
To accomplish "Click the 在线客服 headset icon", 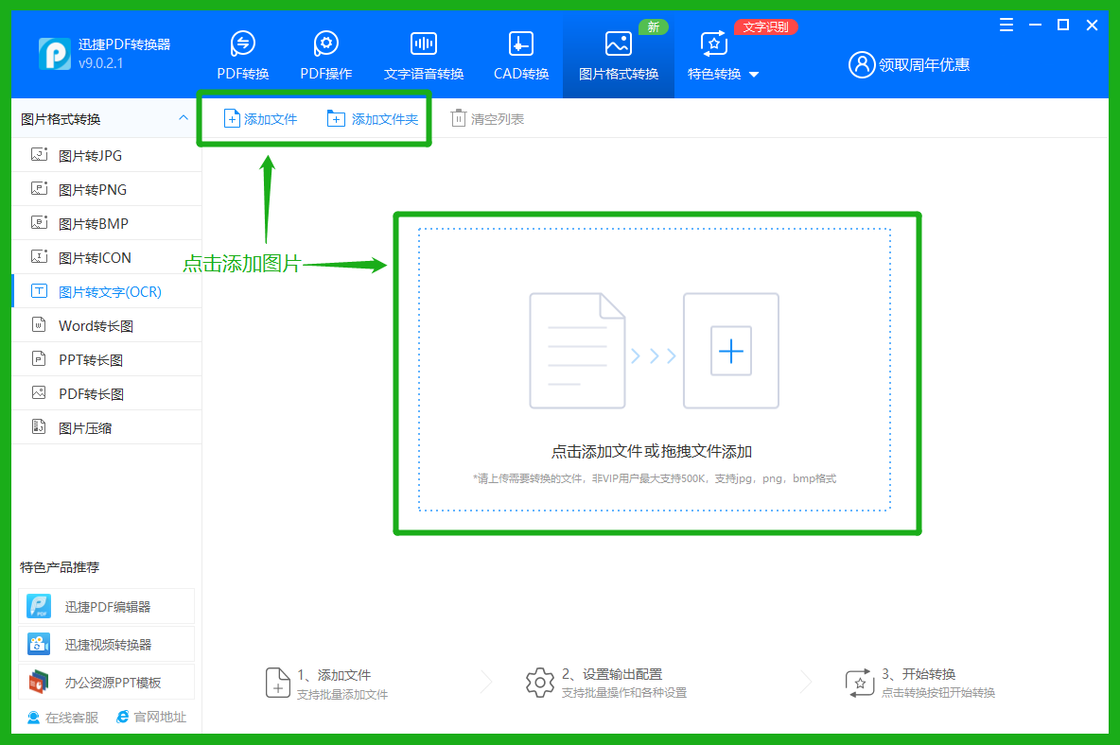I will 33,718.
